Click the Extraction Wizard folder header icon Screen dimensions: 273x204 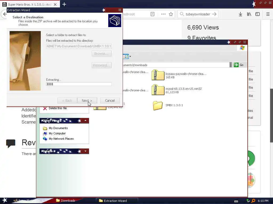115,20
